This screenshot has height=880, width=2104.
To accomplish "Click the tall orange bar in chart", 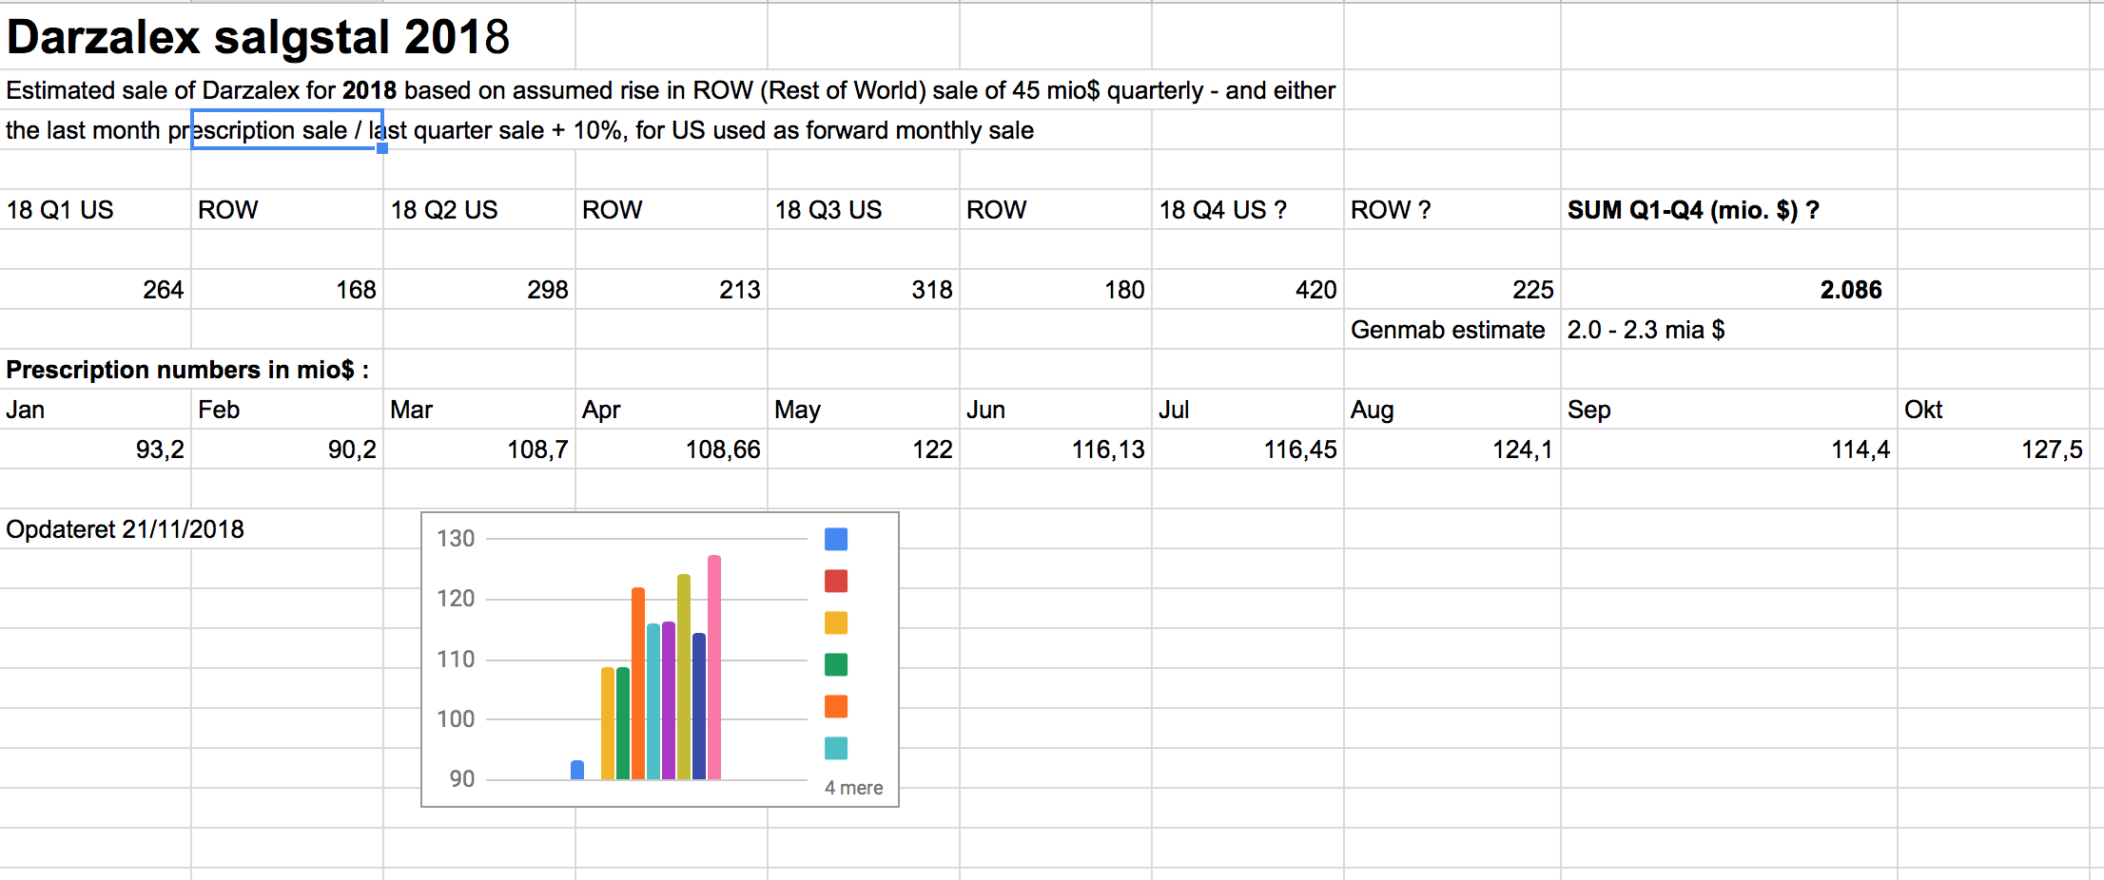I will 638,683.
